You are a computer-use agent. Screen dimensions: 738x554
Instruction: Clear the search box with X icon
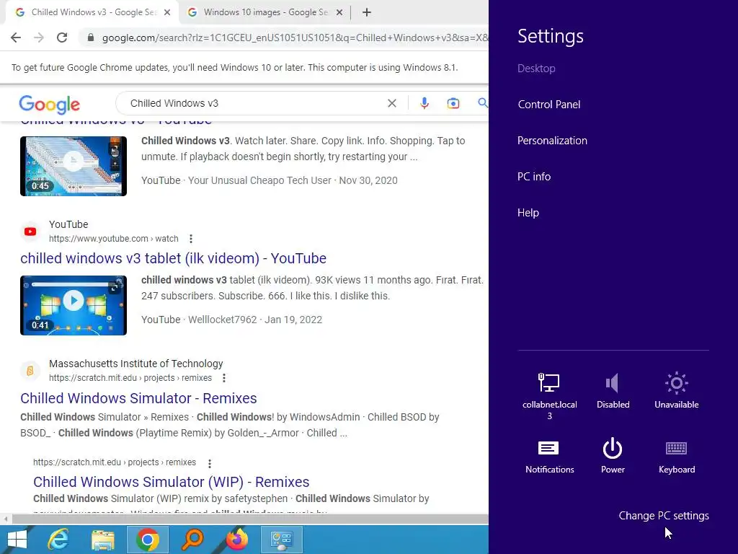[391, 103]
